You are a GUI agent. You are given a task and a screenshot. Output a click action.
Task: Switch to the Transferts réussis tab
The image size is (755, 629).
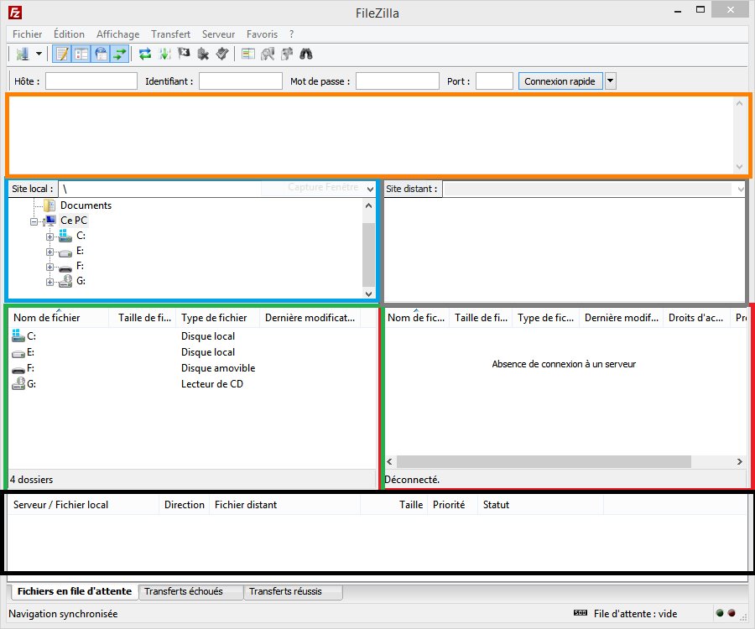pos(294,591)
